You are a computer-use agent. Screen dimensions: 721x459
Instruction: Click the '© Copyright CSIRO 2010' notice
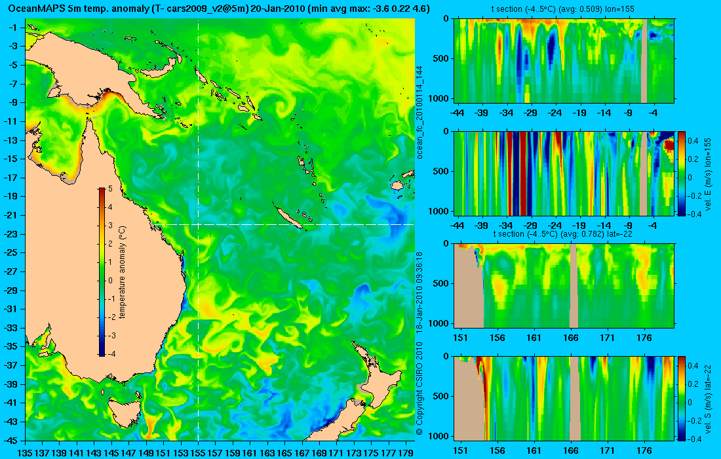tap(419, 388)
